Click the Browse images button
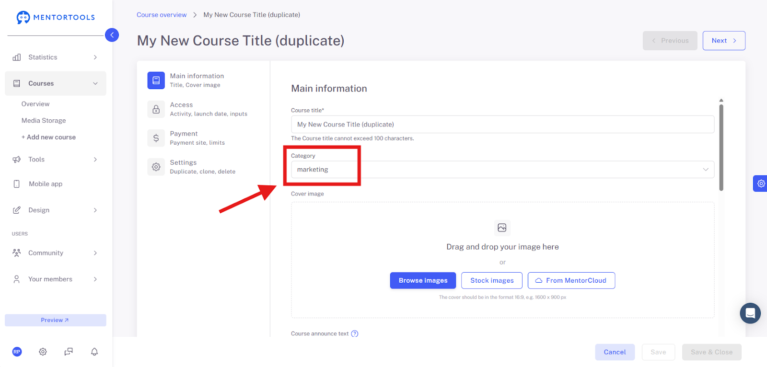 [x=423, y=281]
